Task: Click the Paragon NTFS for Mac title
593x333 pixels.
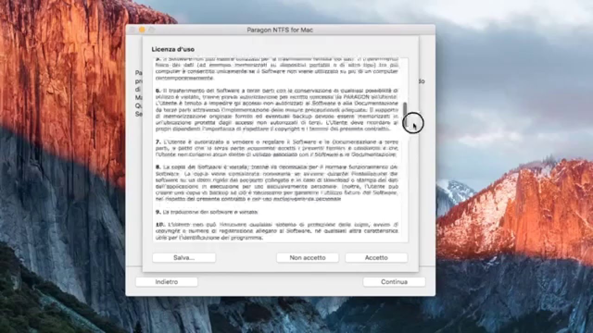Action: click(x=280, y=30)
